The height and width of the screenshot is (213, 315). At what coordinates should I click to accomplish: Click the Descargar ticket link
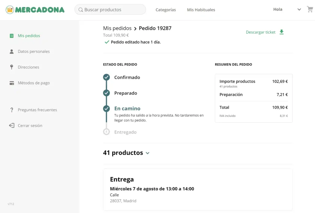(x=261, y=32)
